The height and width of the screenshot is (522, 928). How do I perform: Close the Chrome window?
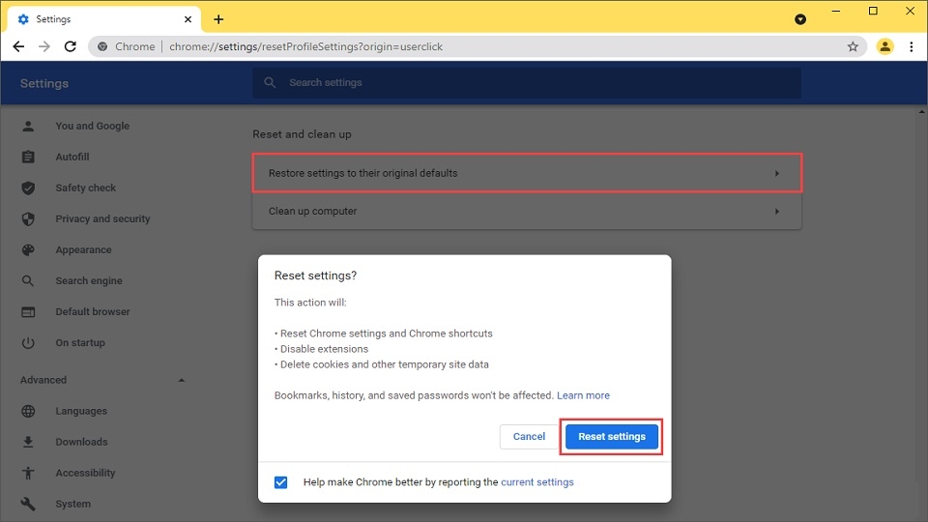911,12
